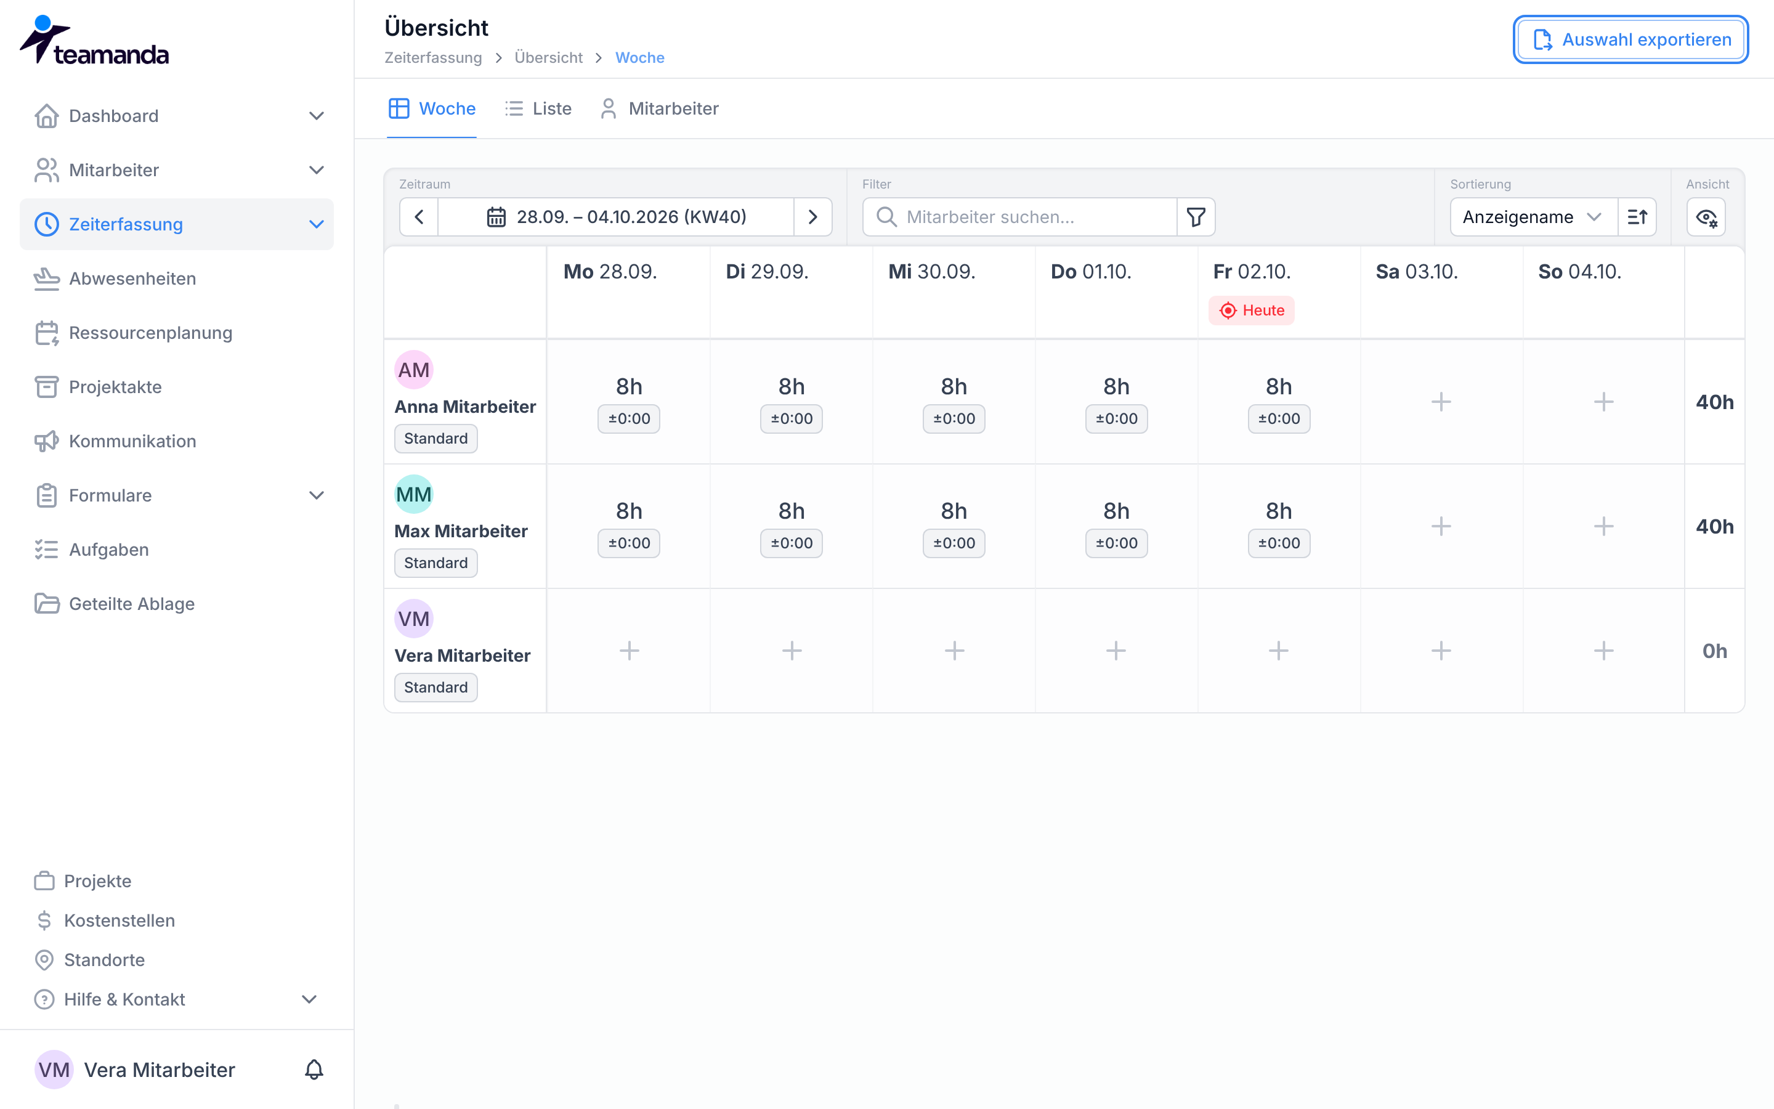Add time entry for Anna on Saturday
Viewport: 1774px width, 1109px height.
pos(1441,402)
